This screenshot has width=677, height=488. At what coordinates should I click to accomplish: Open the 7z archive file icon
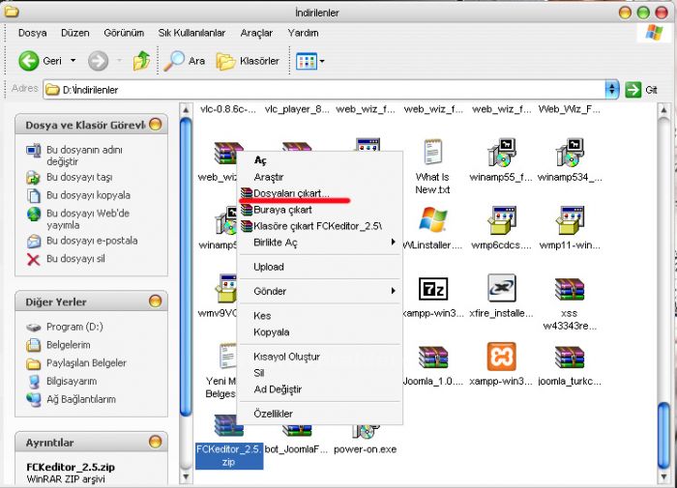tap(432, 289)
